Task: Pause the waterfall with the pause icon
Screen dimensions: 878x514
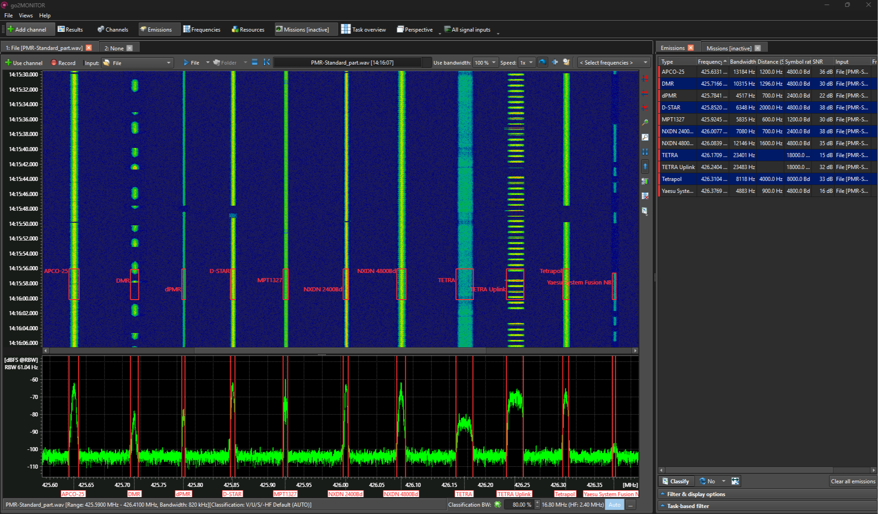Action: (645, 152)
